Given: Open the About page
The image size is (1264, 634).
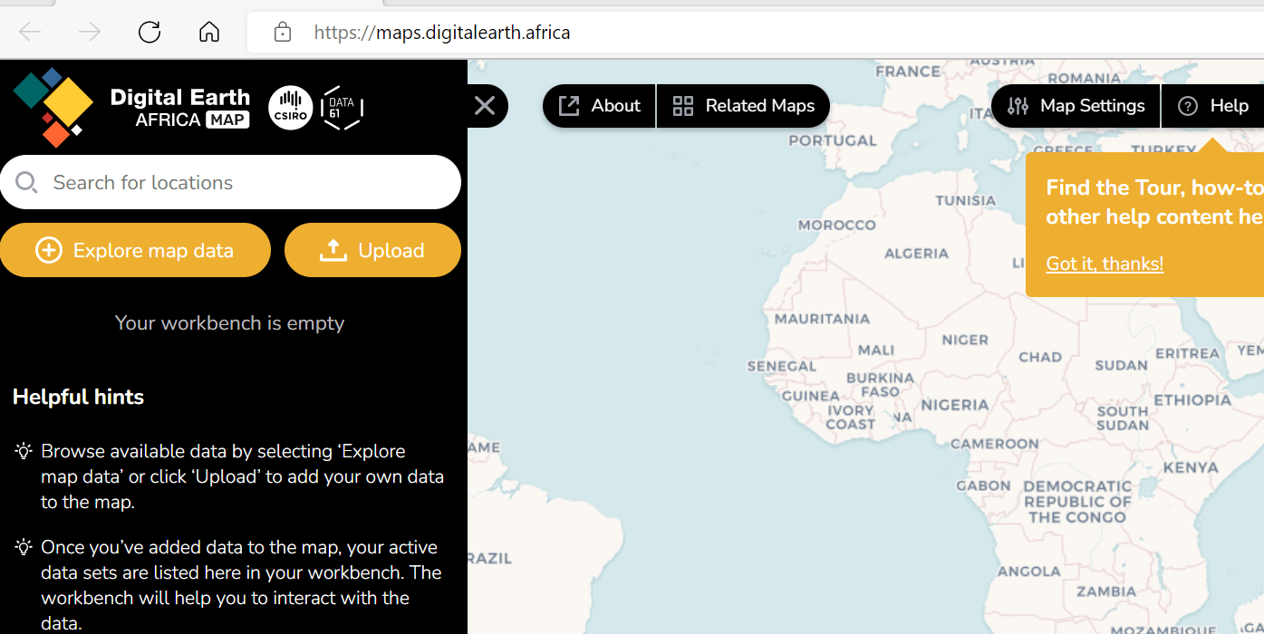Looking at the screenshot, I should point(600,106).
